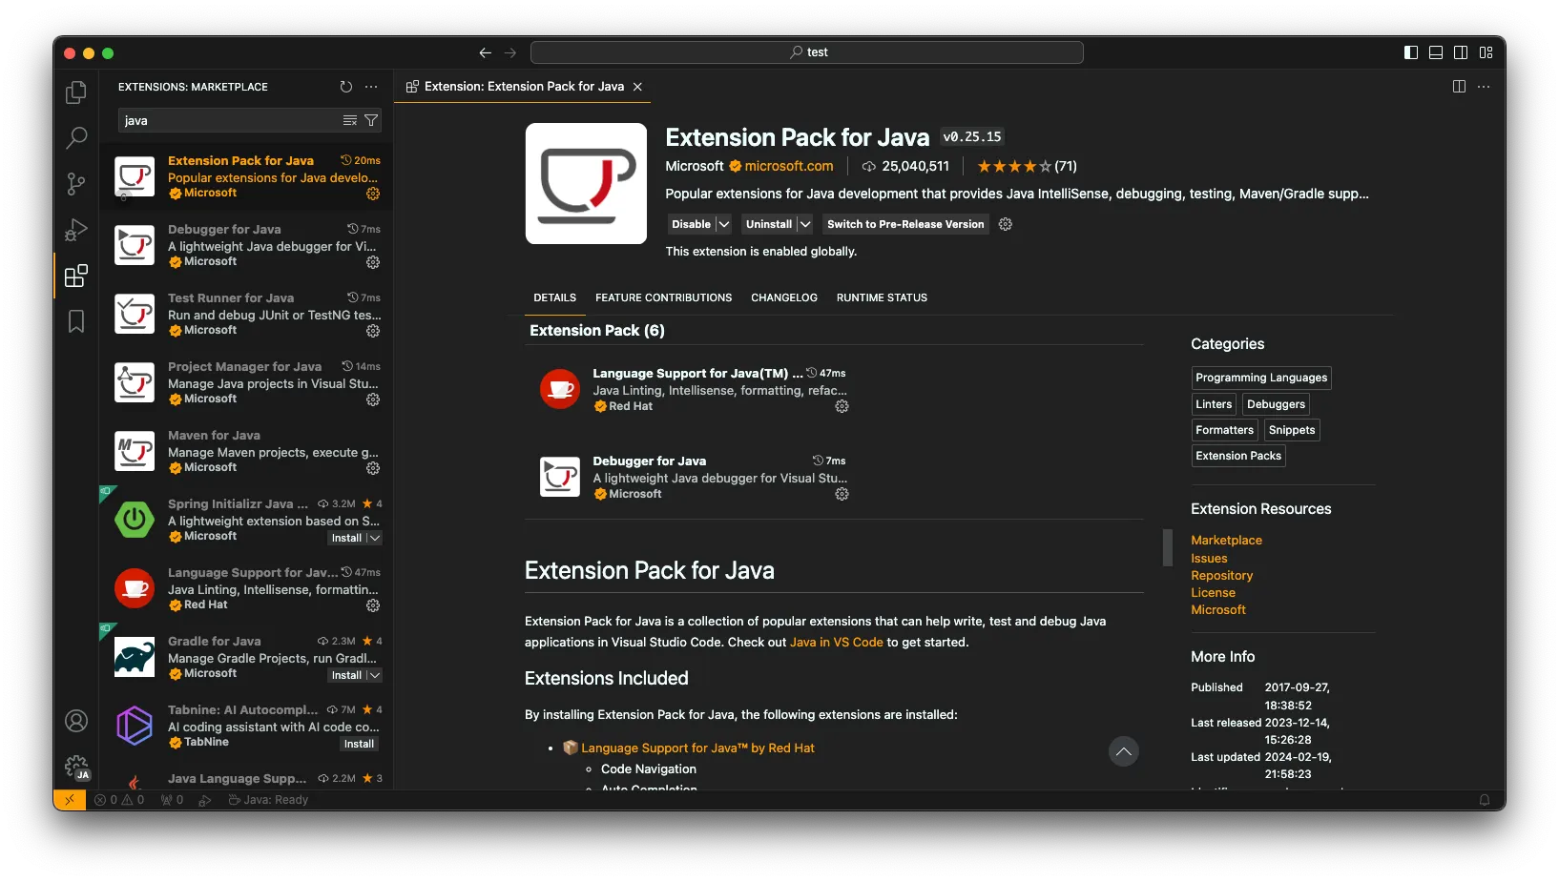The width and height of the screenshot is (1559, 881).
Task: Open Disable button dropdown arrow
Action: pos(724,224)
